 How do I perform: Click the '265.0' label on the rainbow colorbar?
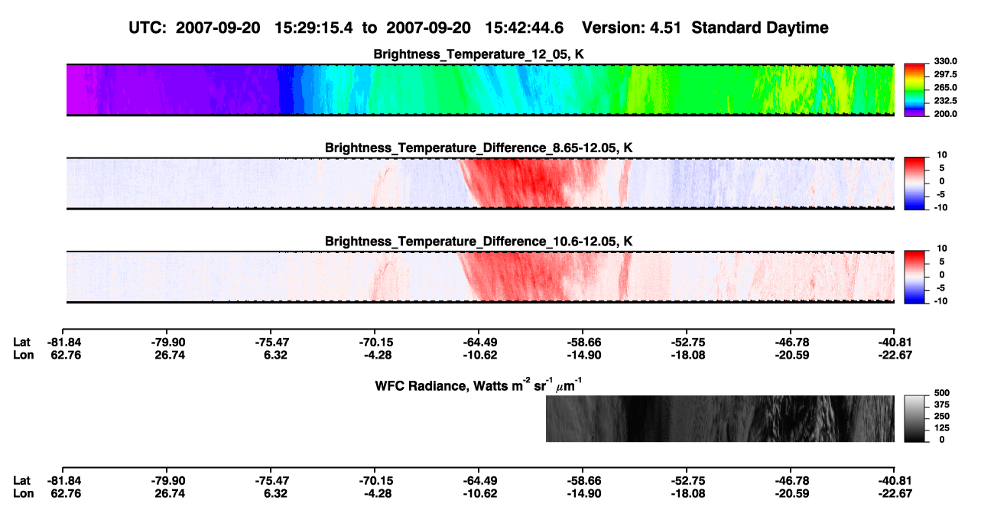[944, 87]
